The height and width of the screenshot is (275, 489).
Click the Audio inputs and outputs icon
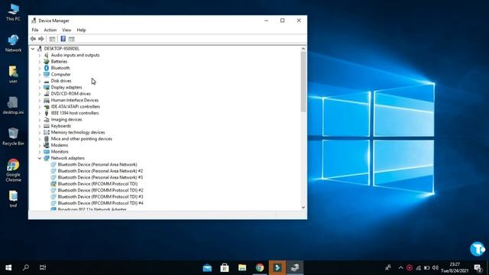(x=47, y=55)
